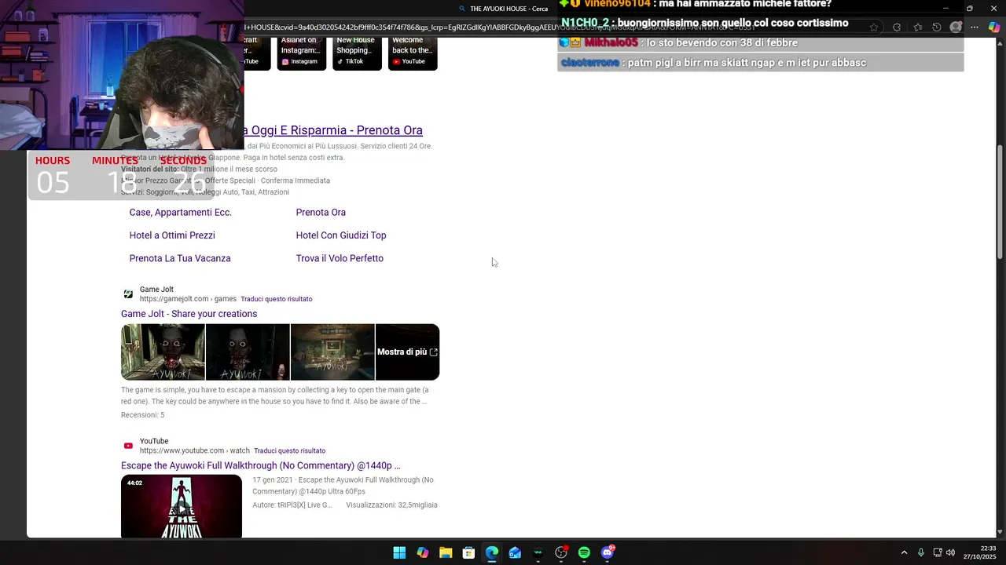This screenshot has width=1006, height=565.
Task: Translate the YouTube search result
Action: [289, 451]
